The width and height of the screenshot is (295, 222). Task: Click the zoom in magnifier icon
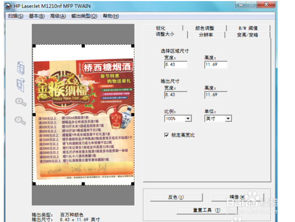21,102
